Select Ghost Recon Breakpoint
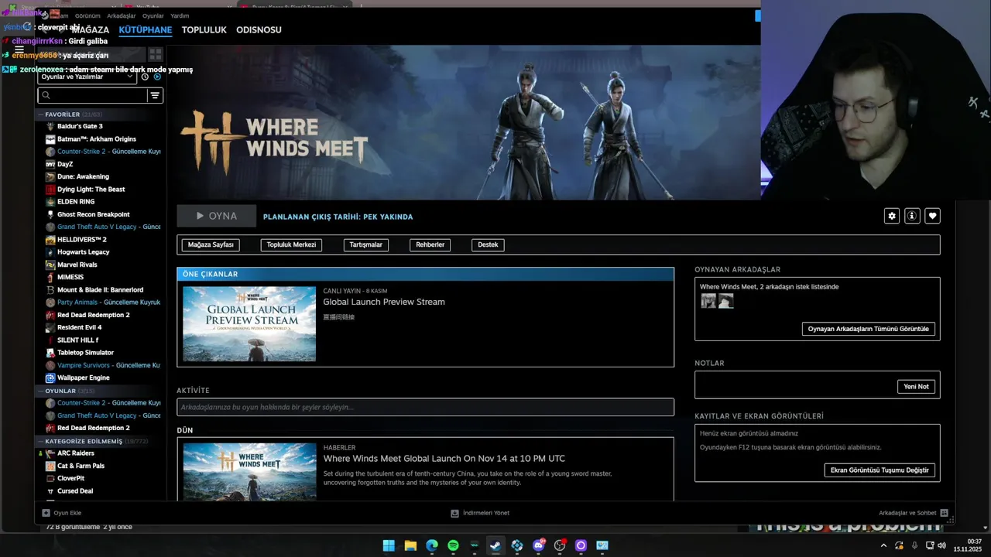The width and height of the screenshot is (991, 557). [x=94, y=214]
